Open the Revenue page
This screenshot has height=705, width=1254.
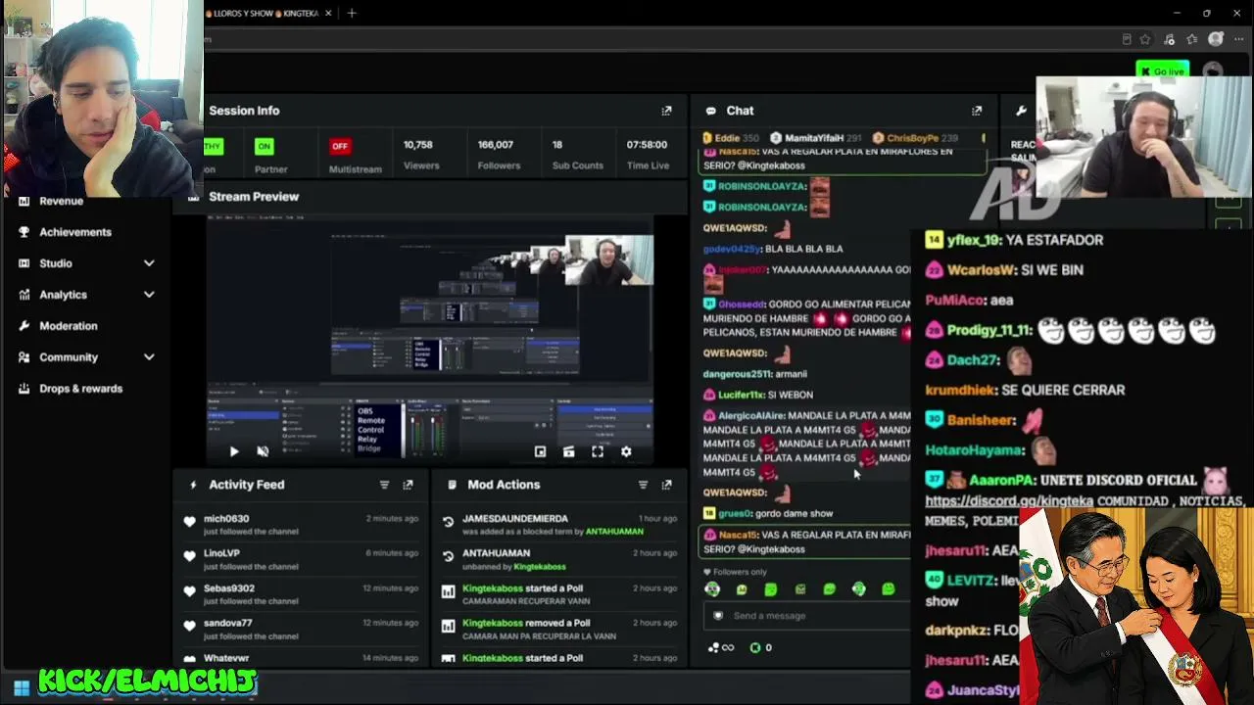click(61, 201)
